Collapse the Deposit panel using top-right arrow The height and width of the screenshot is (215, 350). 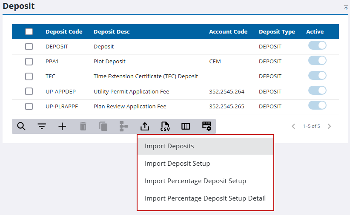click(x=346, y=8)
